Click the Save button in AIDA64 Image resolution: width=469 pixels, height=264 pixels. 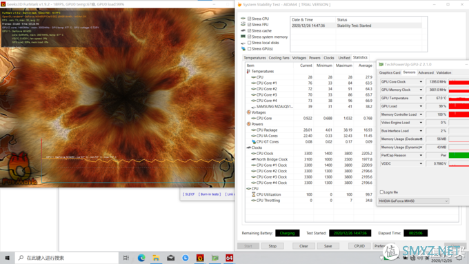328,246
